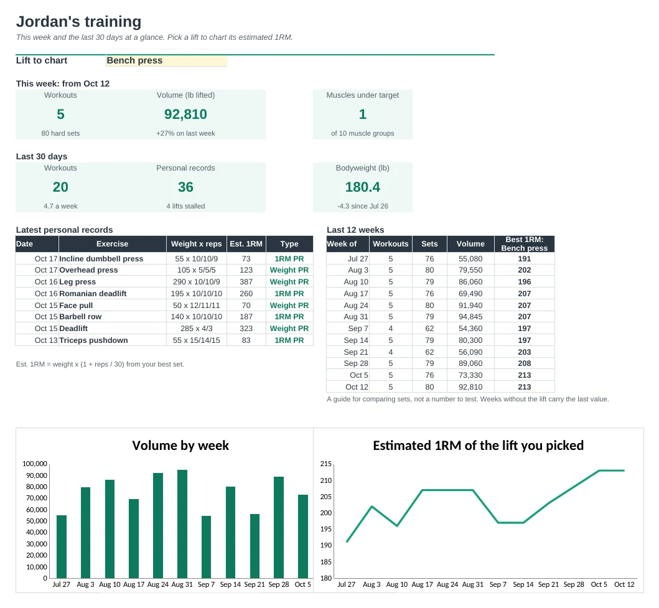Viewport: 659px width, 608px height.
Task: Click the '290 x 10/10/9' cell
Action: (x=196, y=282)
